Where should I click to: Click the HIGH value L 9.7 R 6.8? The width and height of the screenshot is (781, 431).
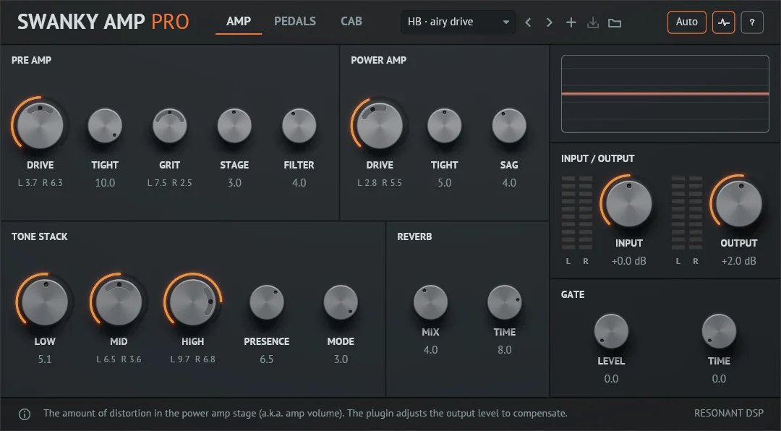(193, 359)
